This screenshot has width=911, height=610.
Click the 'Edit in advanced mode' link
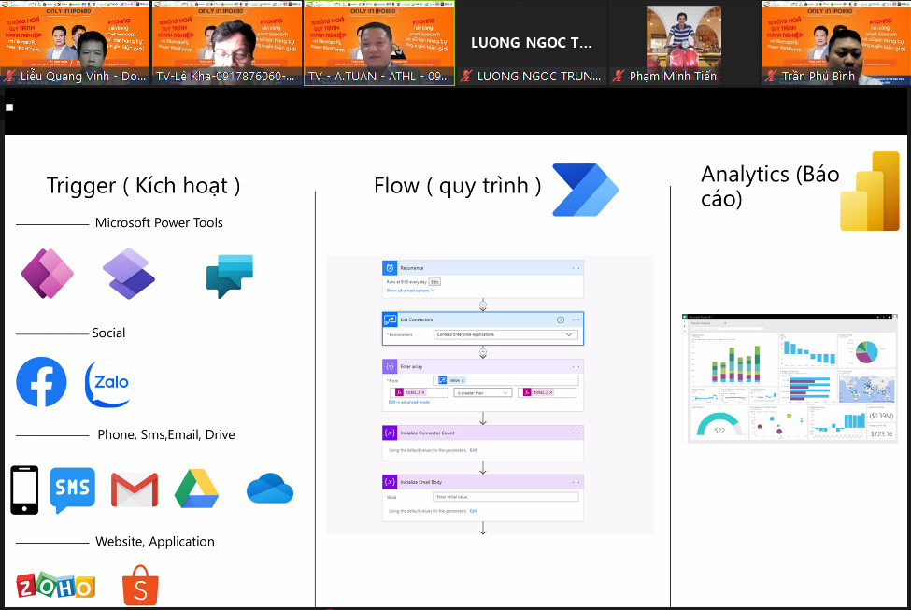(x=407, y=401)
